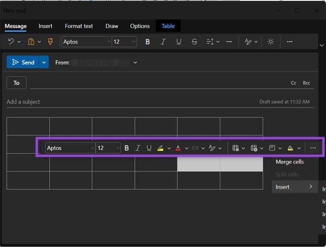Viewport: 326px width, 247px height.
Task: Toggle Strikethrough in the top ribbon
Action: 194,42
